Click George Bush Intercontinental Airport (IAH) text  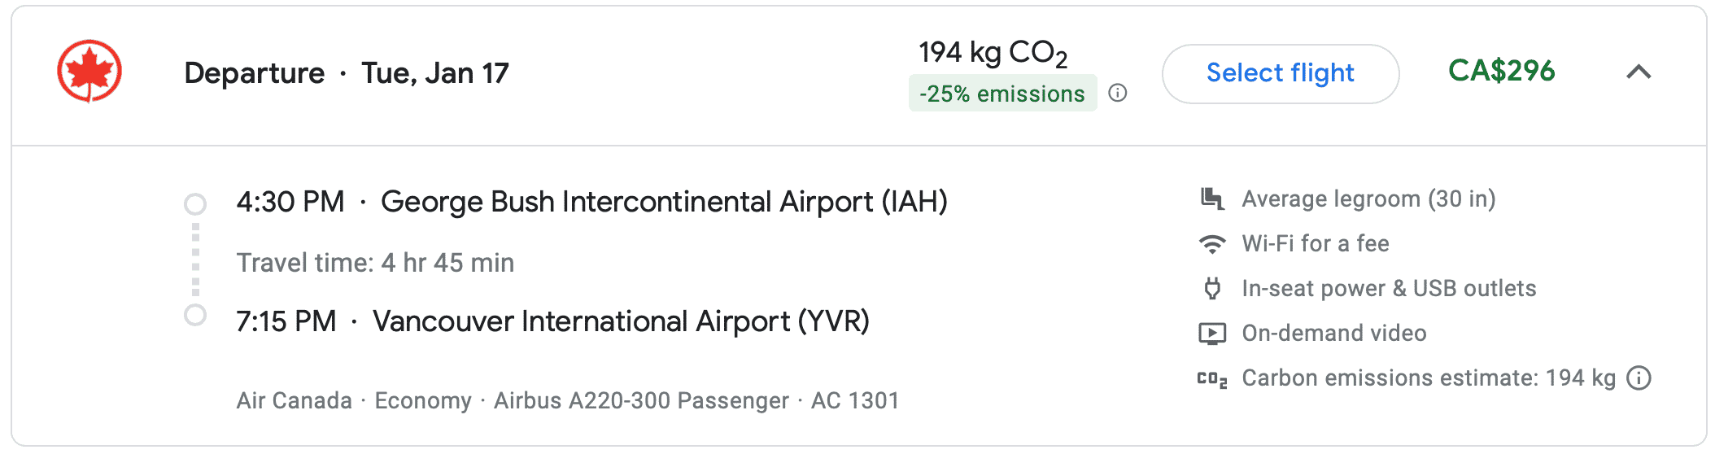[664, 202]
